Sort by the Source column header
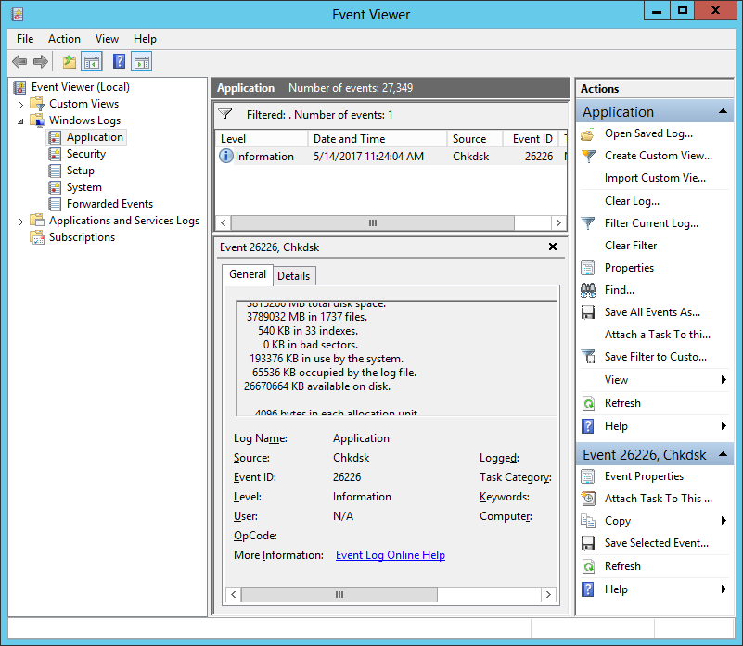743x646 pixels. pyautogui.click(x=474, y=139)
